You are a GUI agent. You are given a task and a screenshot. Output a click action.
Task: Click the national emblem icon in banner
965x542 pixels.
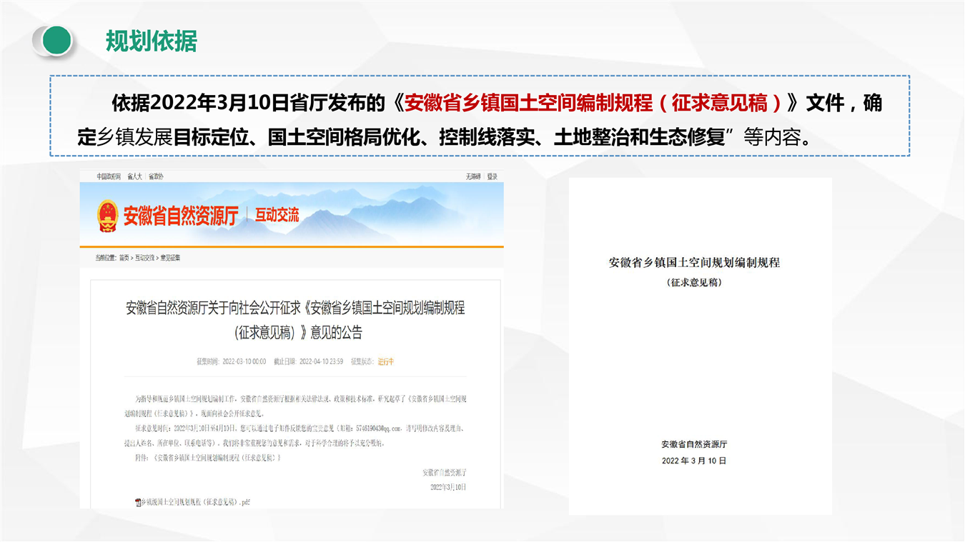108,216
